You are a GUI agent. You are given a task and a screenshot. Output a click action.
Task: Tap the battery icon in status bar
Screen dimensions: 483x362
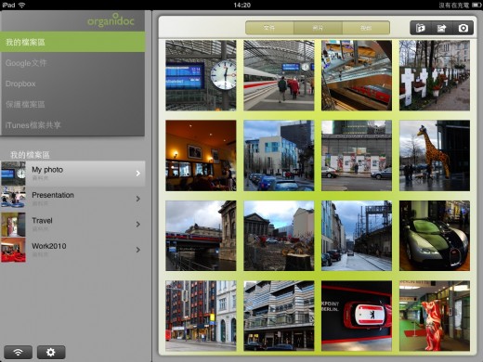click(476, 5)
